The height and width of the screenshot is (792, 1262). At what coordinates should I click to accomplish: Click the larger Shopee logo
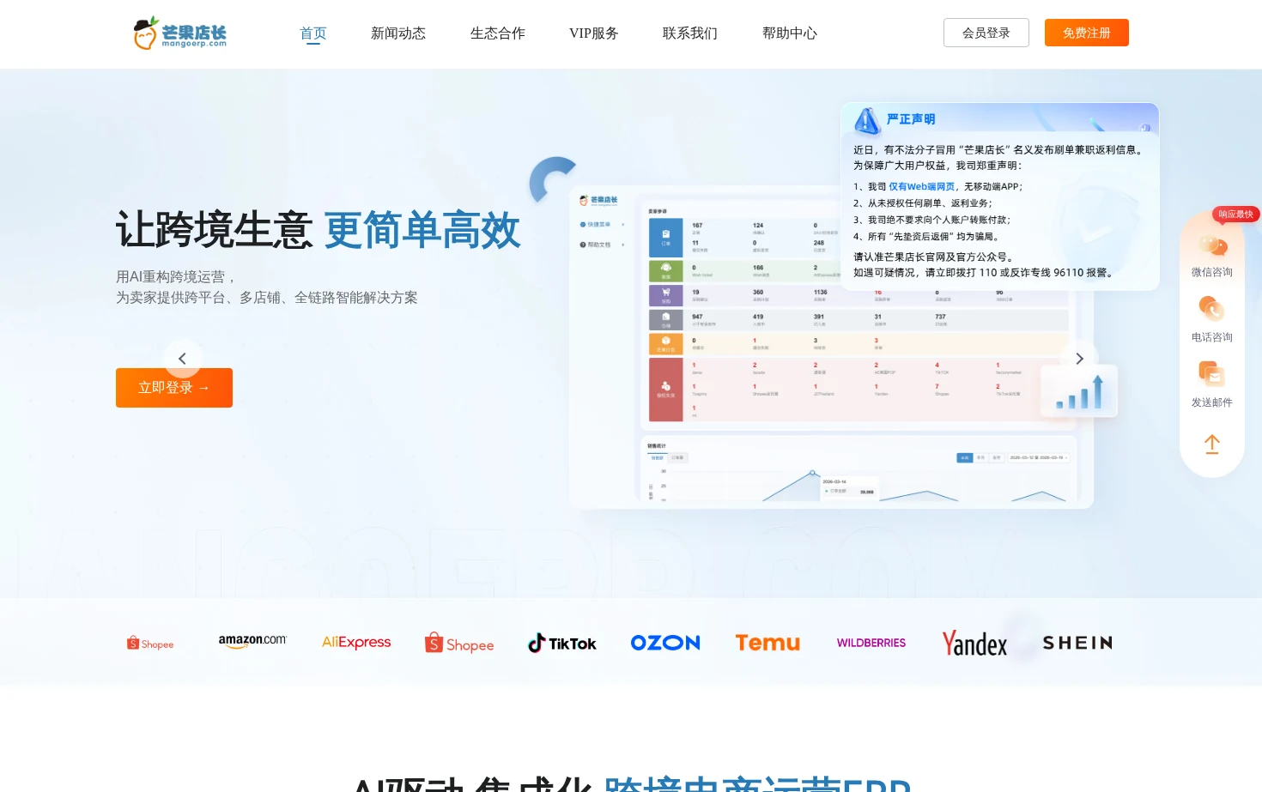pyautogui.click(x=459, y=644)
